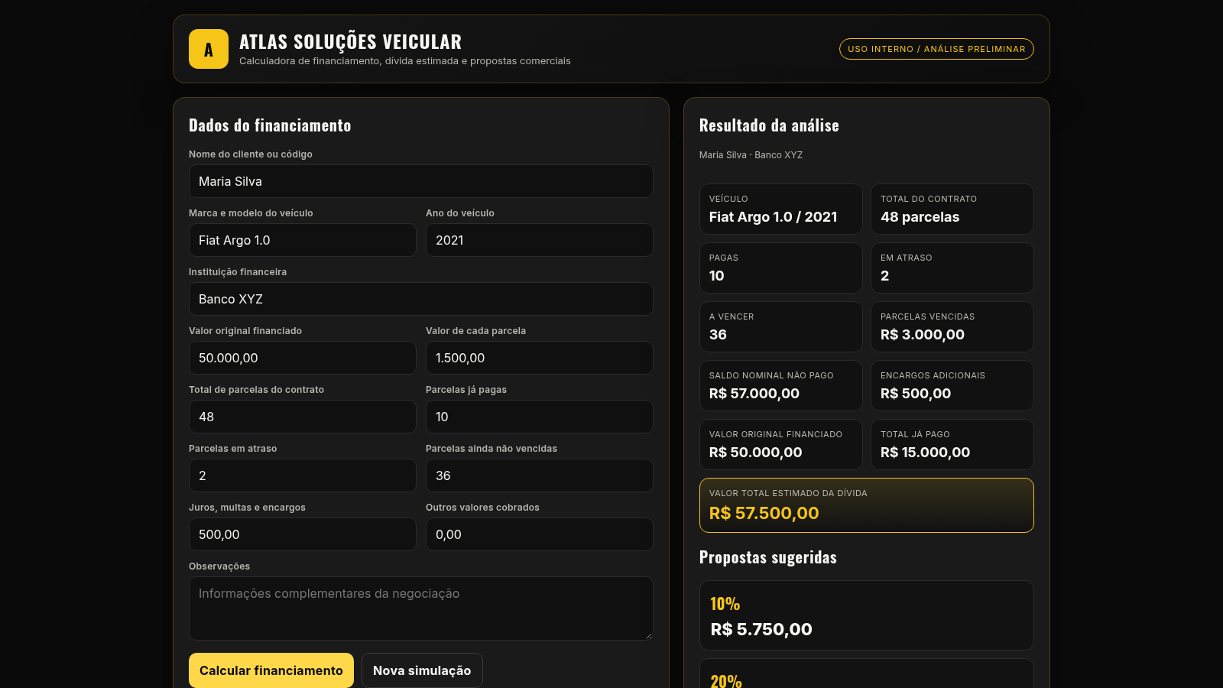Click the "Calcular financiamento" button
Screen dimensions: 1223x688
271,670
